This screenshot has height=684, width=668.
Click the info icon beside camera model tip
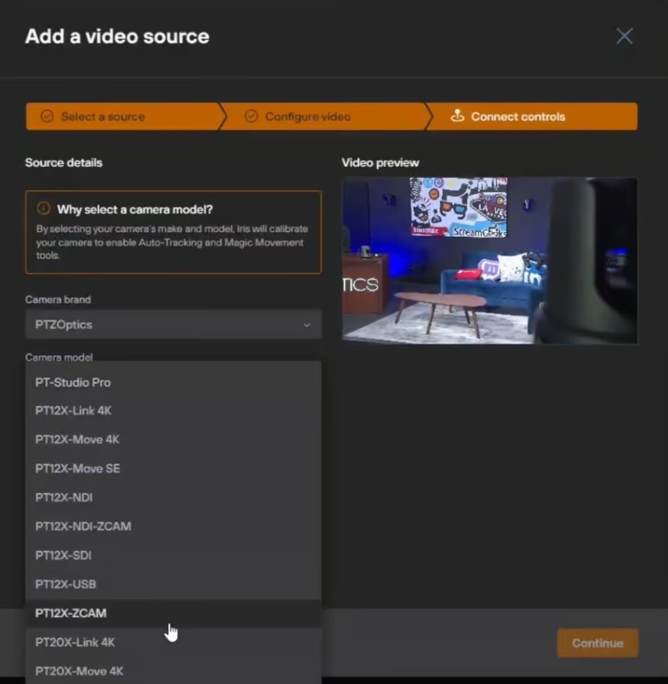44,209
